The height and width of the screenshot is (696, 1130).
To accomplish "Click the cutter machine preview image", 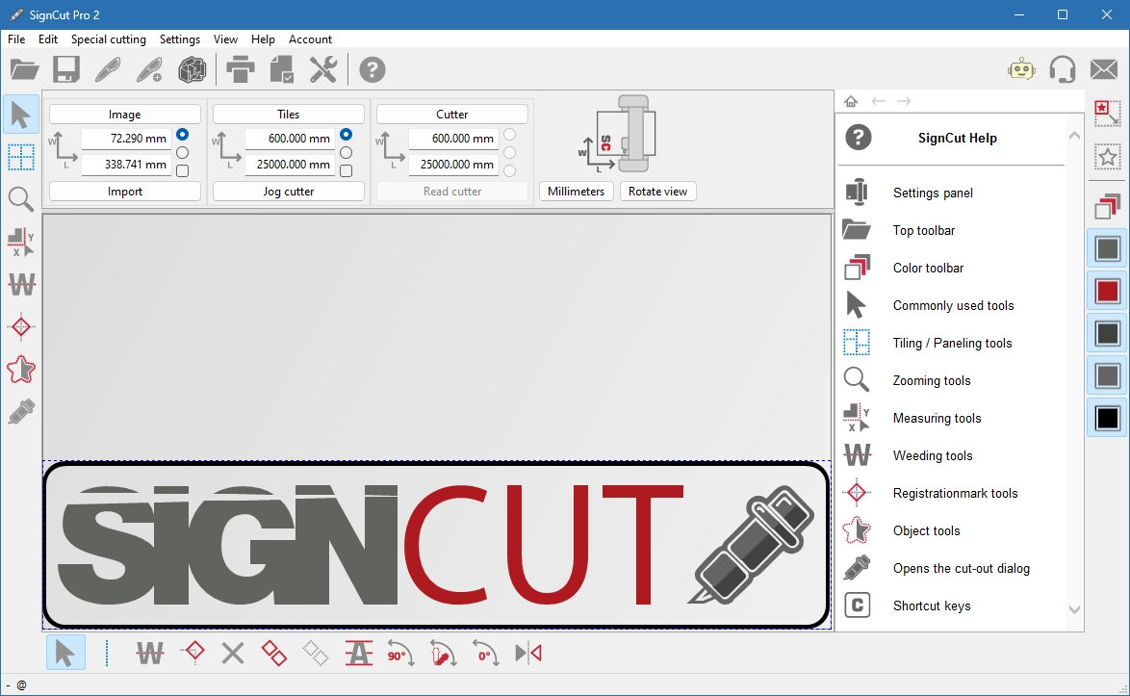I will (x=618, y=135).
